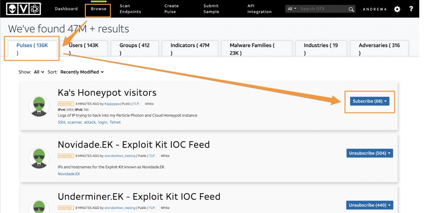Screen dimensions: 426x213
Task: Expand the search scope All dropdown
Action: pos(292,9)
